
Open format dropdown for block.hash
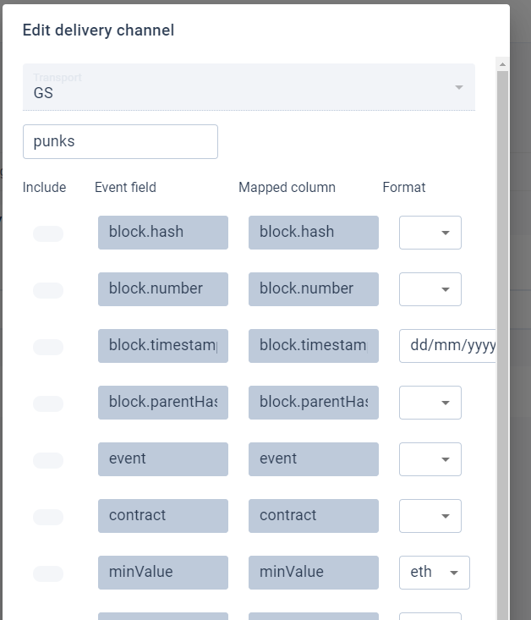pos(430,233)
